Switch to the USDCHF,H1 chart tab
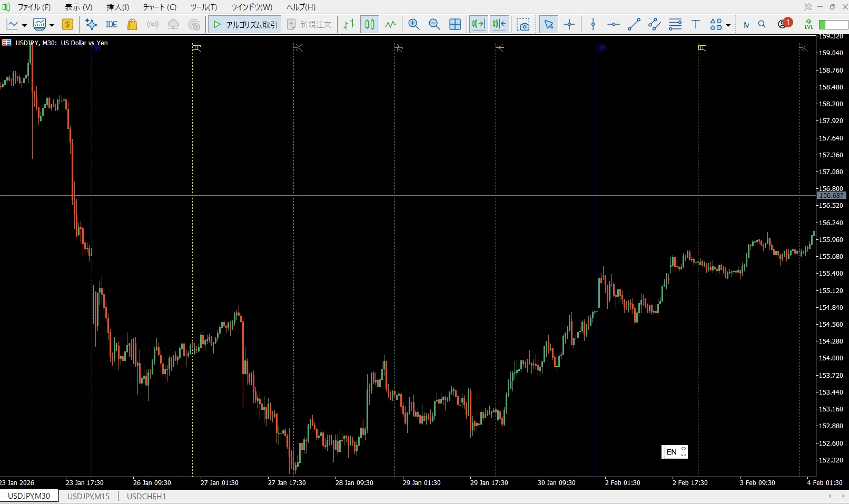The width and height of the screenshot is (849, 504). click(146, 496)
